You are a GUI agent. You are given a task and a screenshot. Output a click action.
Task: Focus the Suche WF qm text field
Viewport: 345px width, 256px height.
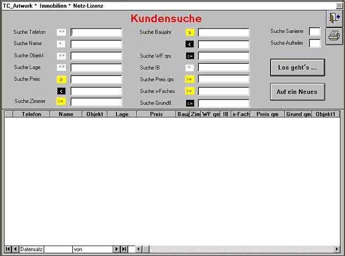point(223,56)
